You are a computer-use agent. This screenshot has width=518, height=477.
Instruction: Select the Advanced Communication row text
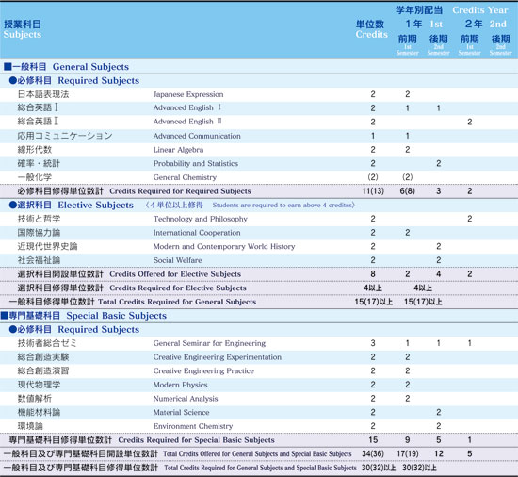(197, 136)
